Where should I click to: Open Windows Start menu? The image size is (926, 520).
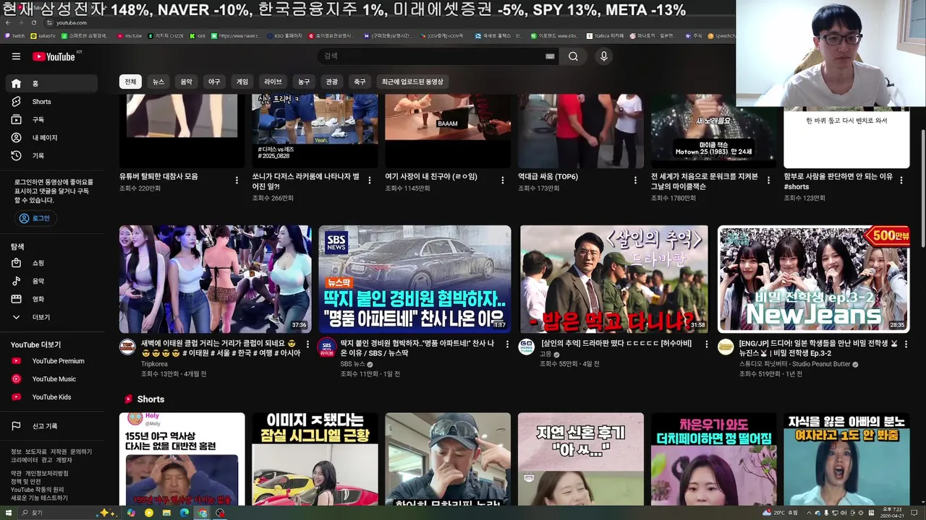point(8,513)
